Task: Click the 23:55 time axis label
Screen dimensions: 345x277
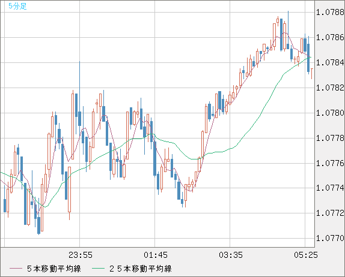Action: (x=81, y=255)
